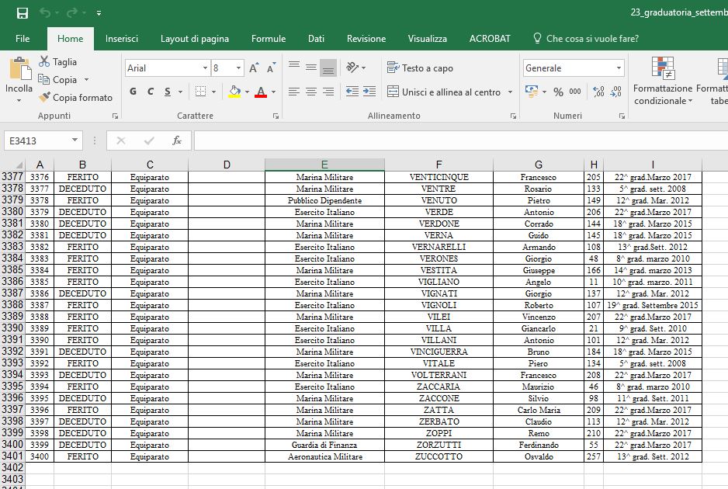The height and width of the screenshot is (489, 728).
Task: Apply cell borders
Action: tap(200, 92)
